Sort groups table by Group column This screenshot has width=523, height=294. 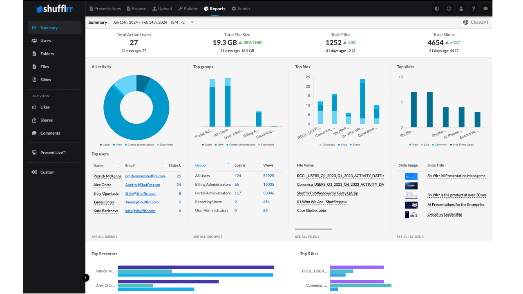coord(213,165)
